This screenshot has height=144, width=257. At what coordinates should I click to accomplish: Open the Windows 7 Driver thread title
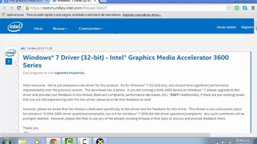click(x=126, y=61)
